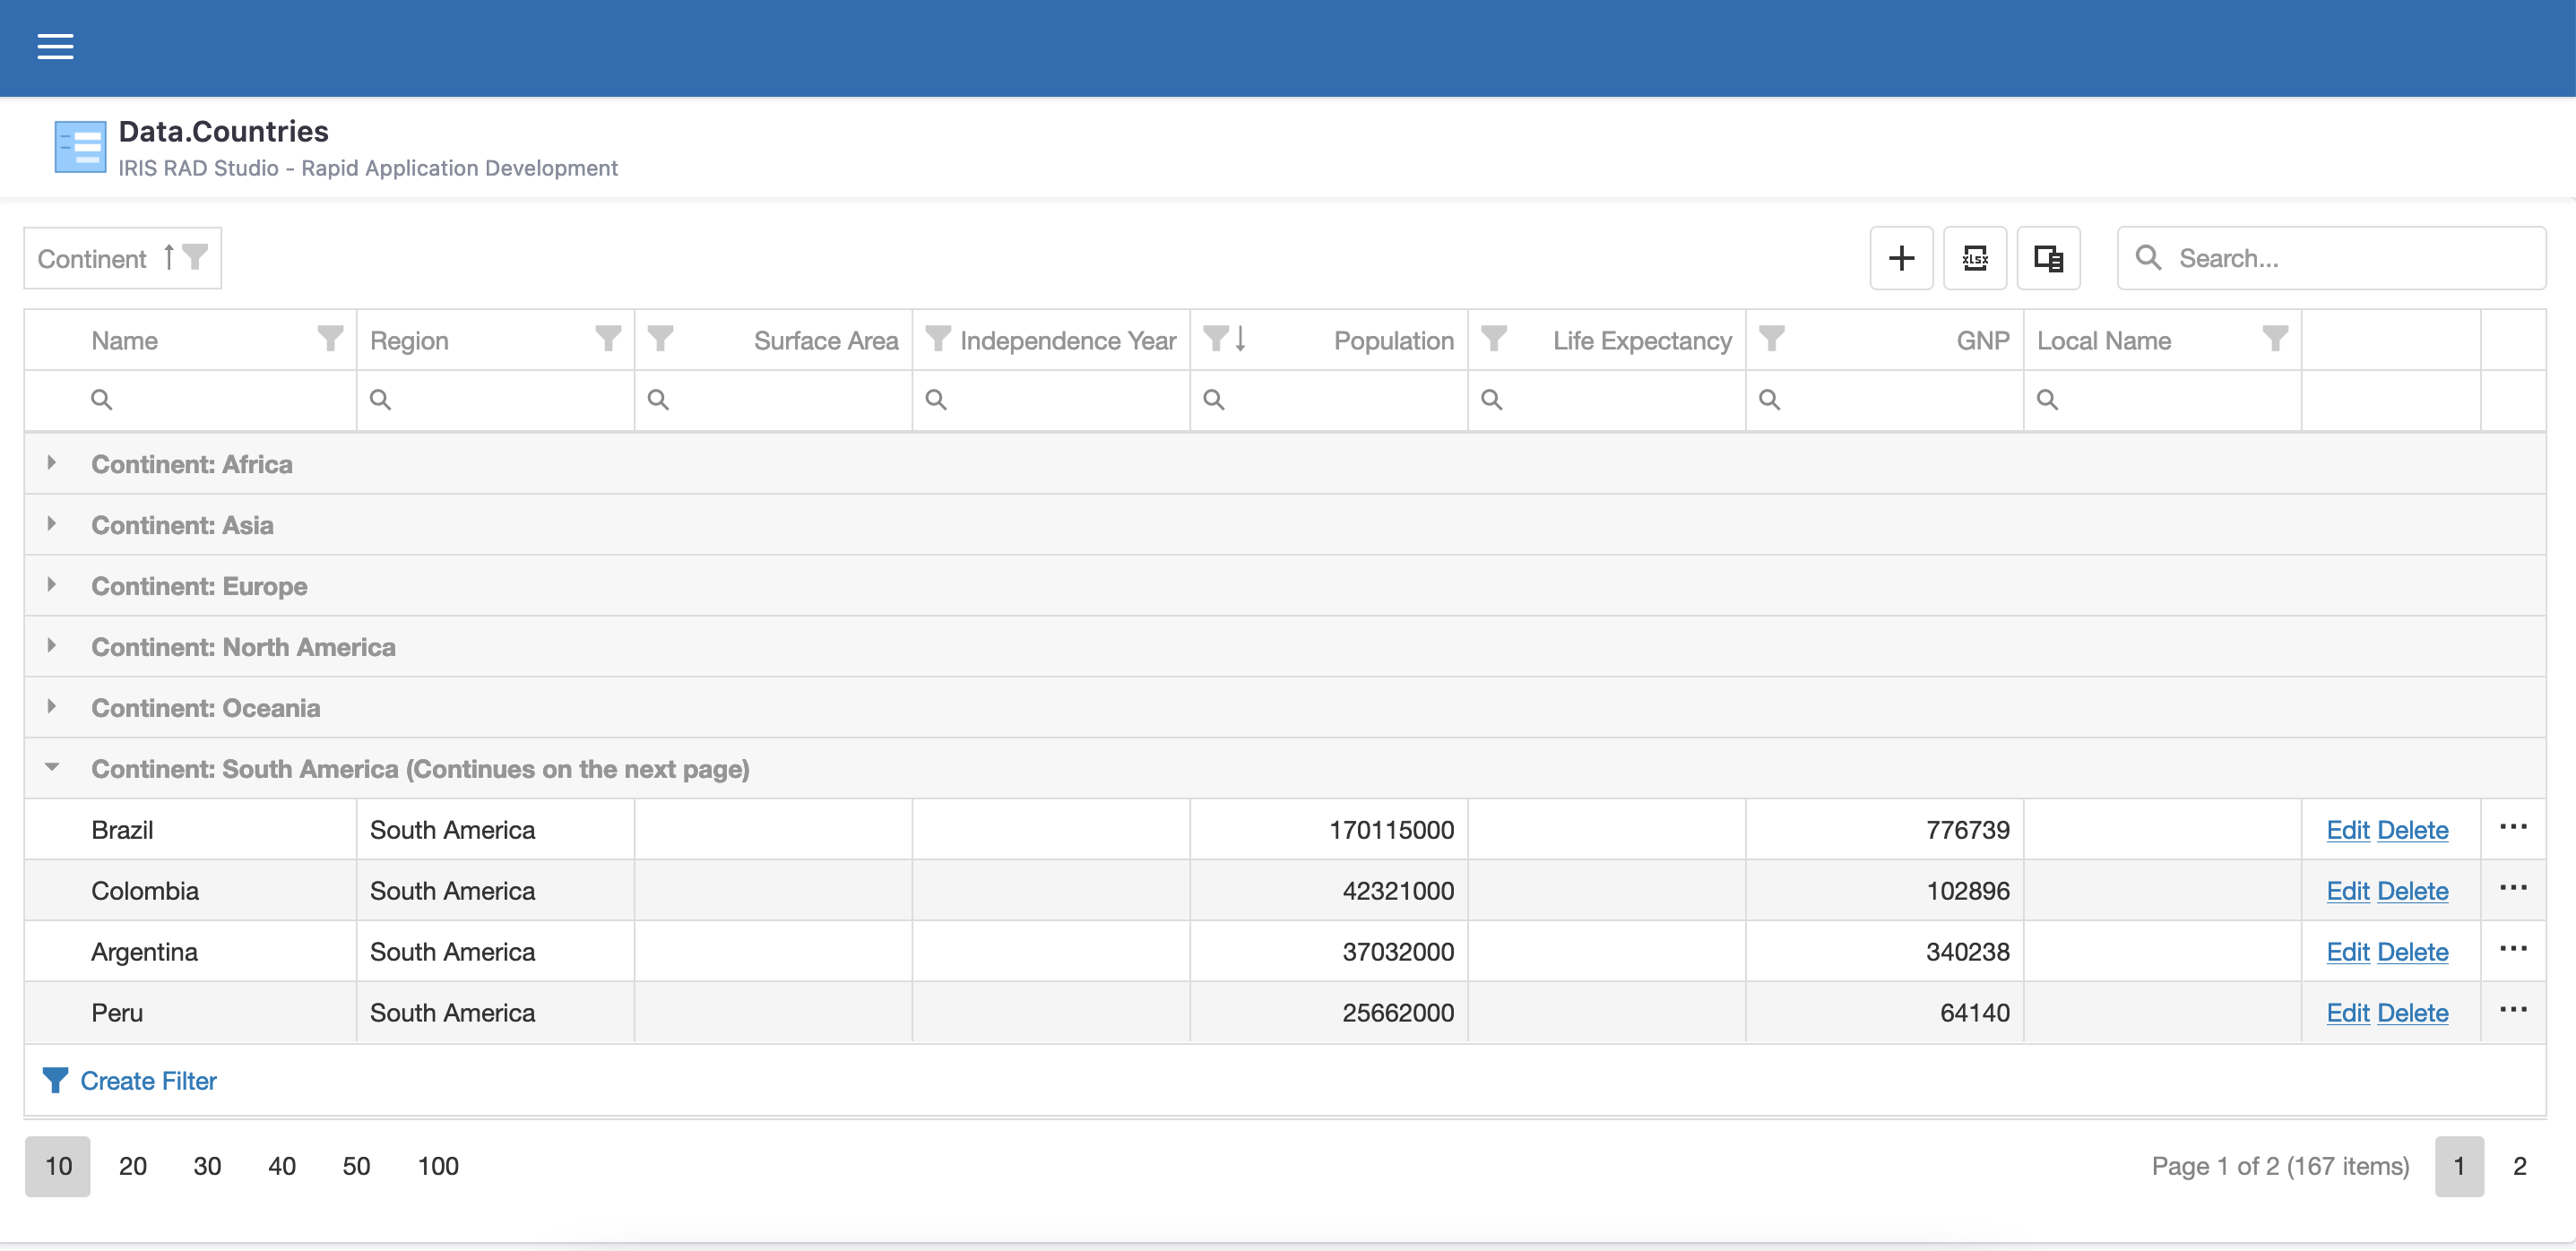Open more options for Colombia row
The height and width of the screenshot is (1251, 2576).
point(2512,888)
